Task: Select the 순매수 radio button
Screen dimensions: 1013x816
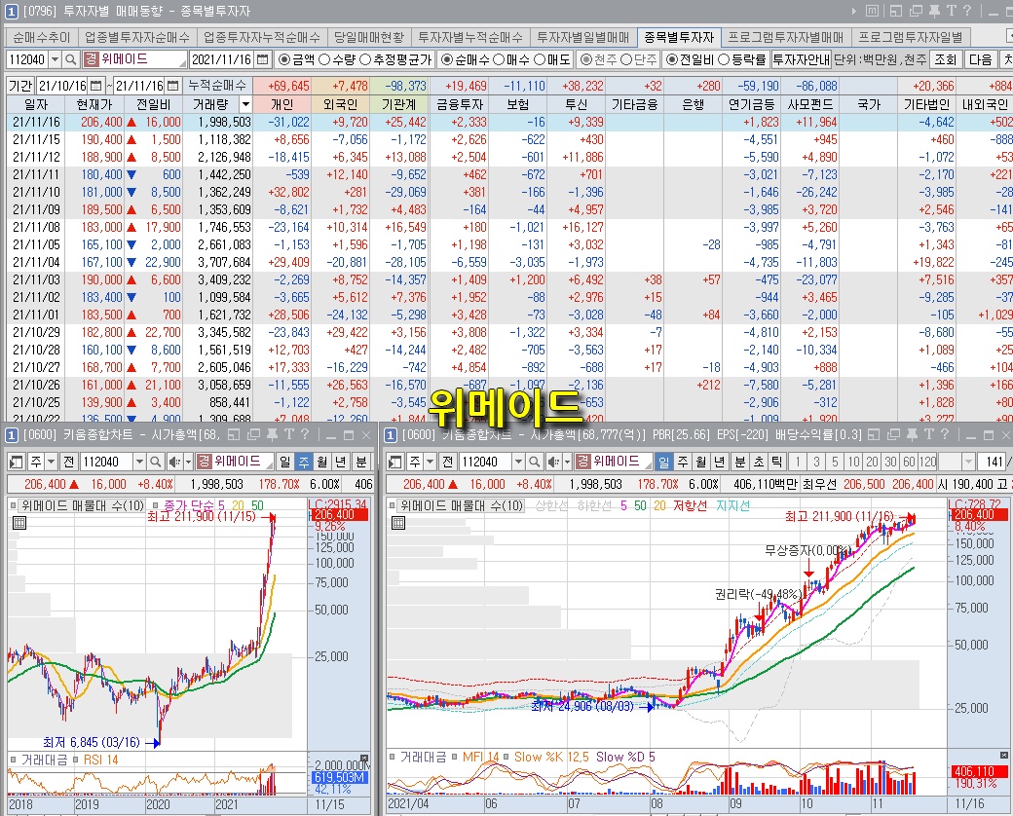Action: [446, 59]
